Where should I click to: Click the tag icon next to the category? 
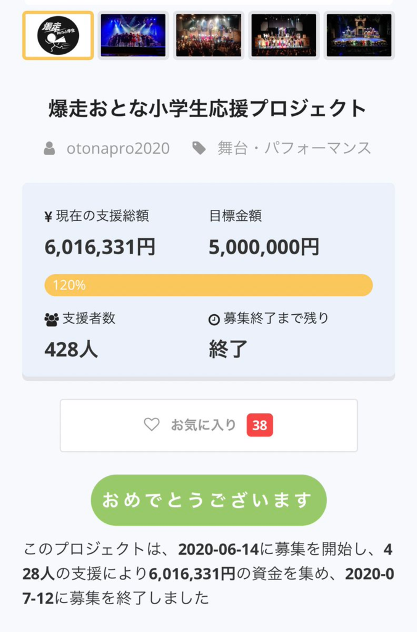click(199, 148)
